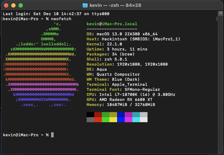Image resolution: width=224 pixels, height=155 pixels.
Task: Click the 'kevin@iMac-Pro.local' heading
Action: tap(112, 24)
